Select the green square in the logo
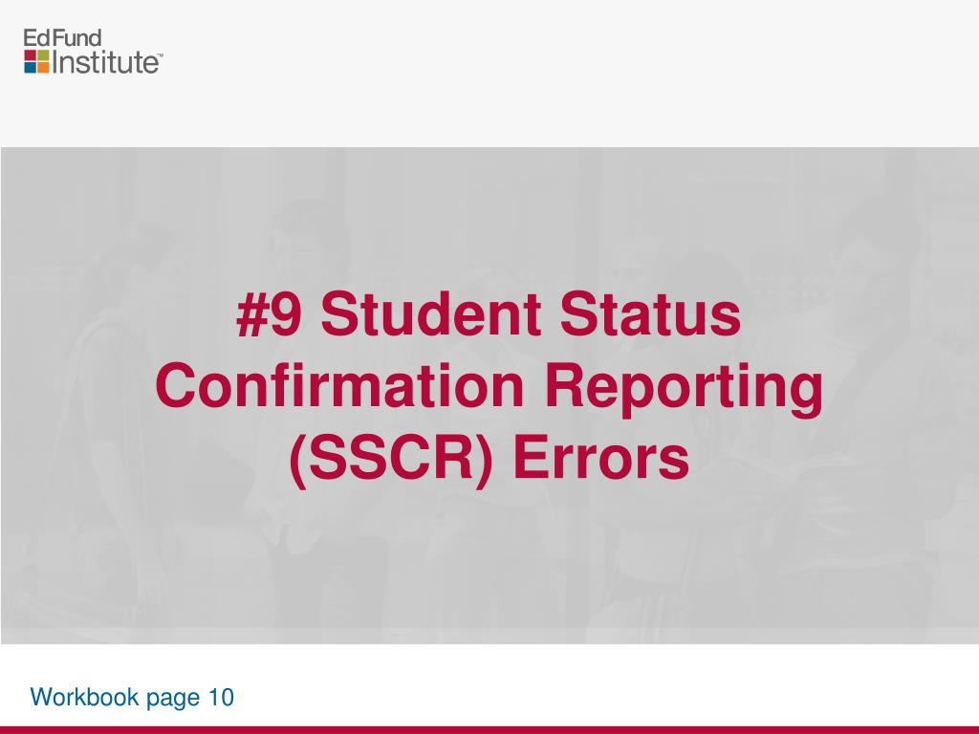The width and height of the screenshot is (979, 734). (43, 55)
